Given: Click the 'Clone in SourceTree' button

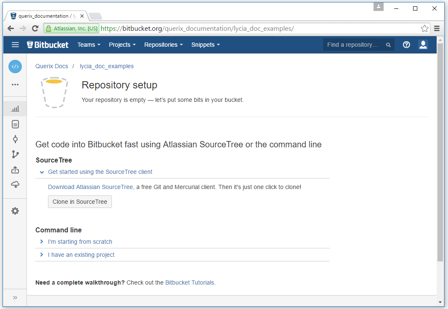Looking at the screenshot, I should click(x=80, y=202).
